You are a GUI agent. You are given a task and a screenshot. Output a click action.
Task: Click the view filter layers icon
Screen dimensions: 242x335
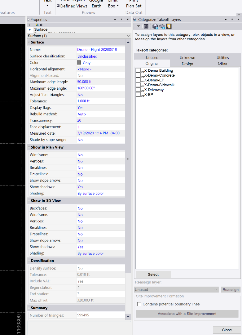point(162,26)
